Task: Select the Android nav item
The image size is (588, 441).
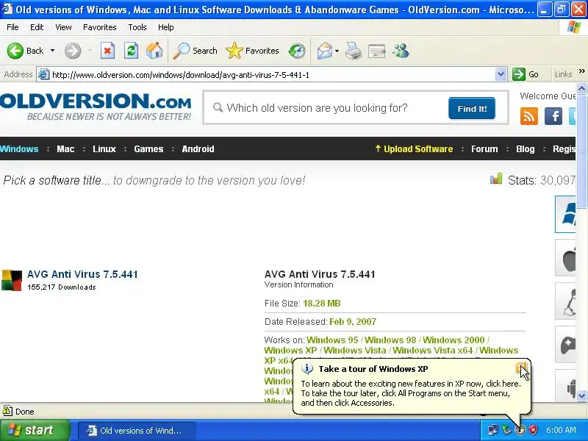Action: 198,149
